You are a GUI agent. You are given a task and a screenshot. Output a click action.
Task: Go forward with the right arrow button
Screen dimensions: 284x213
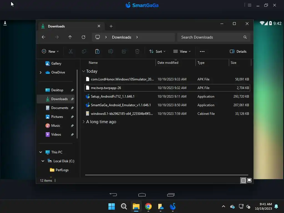pos(57,37)
